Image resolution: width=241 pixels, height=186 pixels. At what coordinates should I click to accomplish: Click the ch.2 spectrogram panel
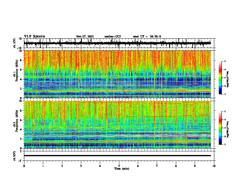(x=117, y=125)
